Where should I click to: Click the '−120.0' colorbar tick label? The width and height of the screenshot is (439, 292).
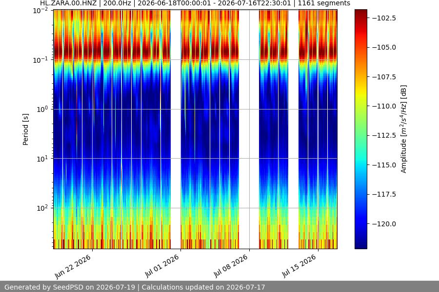coord(384,224)
